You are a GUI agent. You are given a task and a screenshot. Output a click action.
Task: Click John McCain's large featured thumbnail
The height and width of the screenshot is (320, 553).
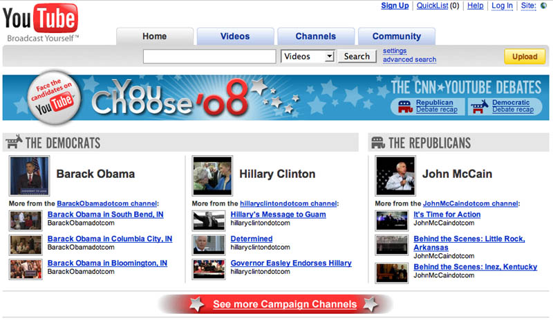(395, 176)
